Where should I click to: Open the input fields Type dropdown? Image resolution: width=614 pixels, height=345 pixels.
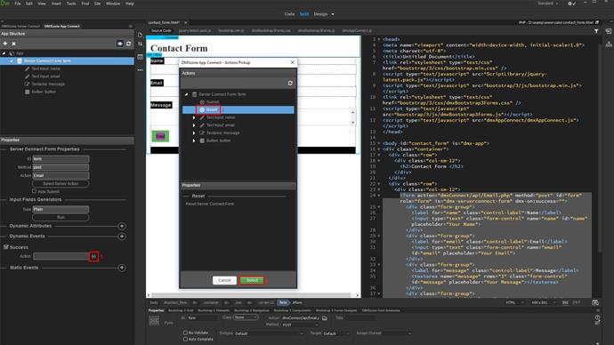[x=61, y=209]
